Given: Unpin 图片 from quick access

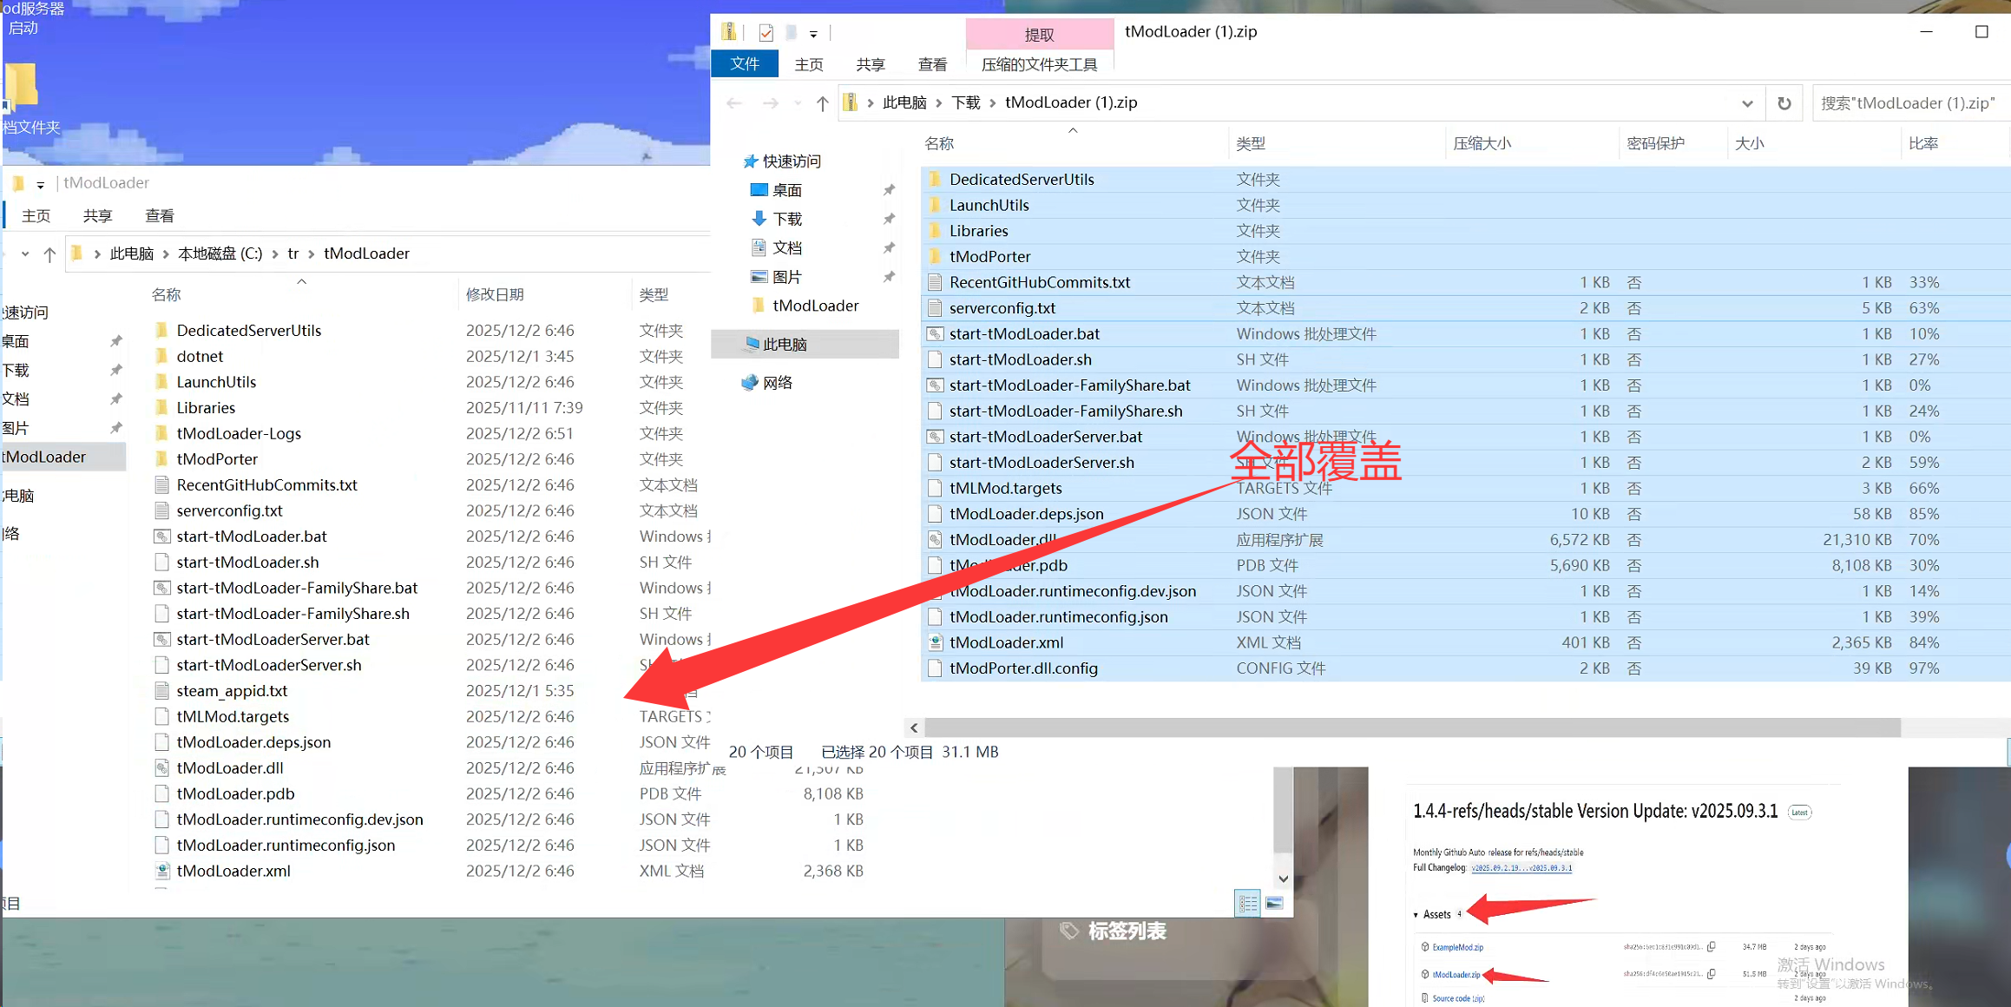Looking at the screenshot, I should [889, 277].
